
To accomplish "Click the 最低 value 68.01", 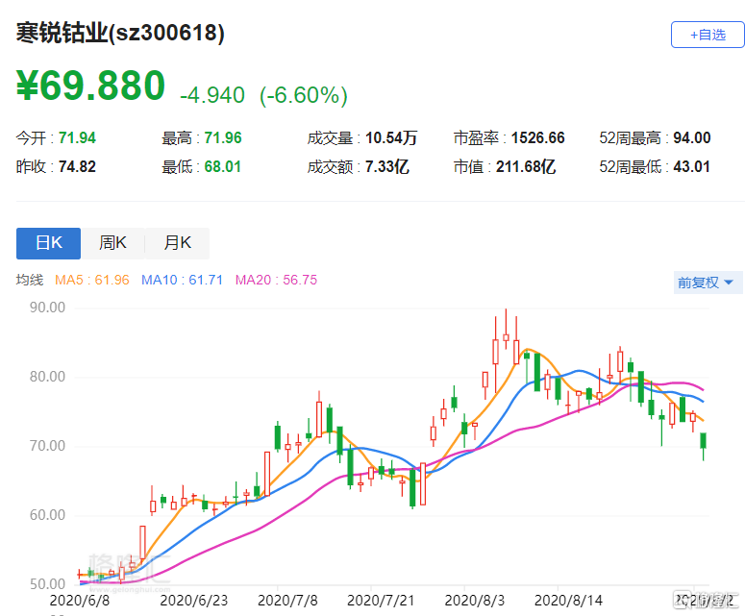I will [x=222, y=166].
